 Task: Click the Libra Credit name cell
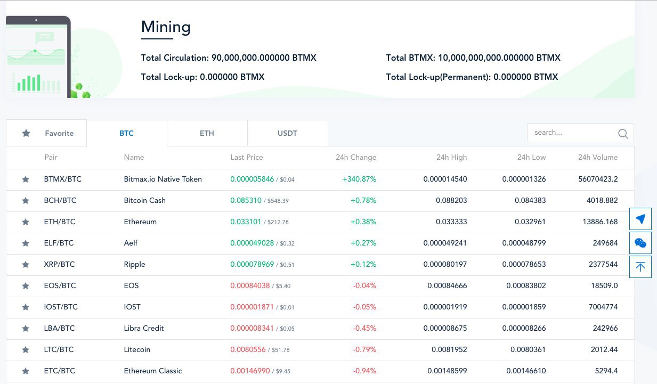click(x=144, y=329)
